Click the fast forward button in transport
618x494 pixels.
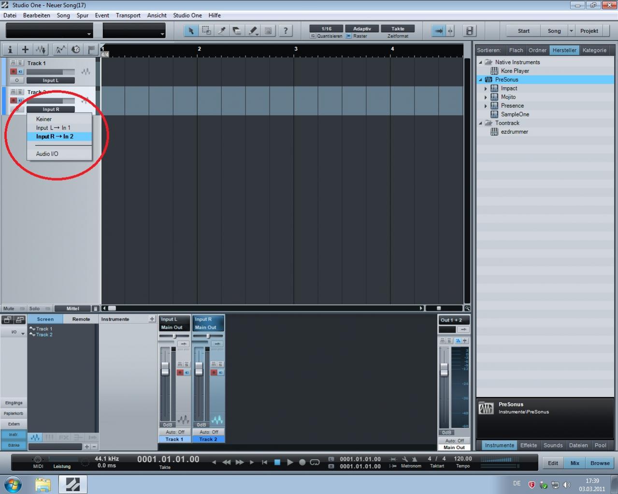point(240,462)
